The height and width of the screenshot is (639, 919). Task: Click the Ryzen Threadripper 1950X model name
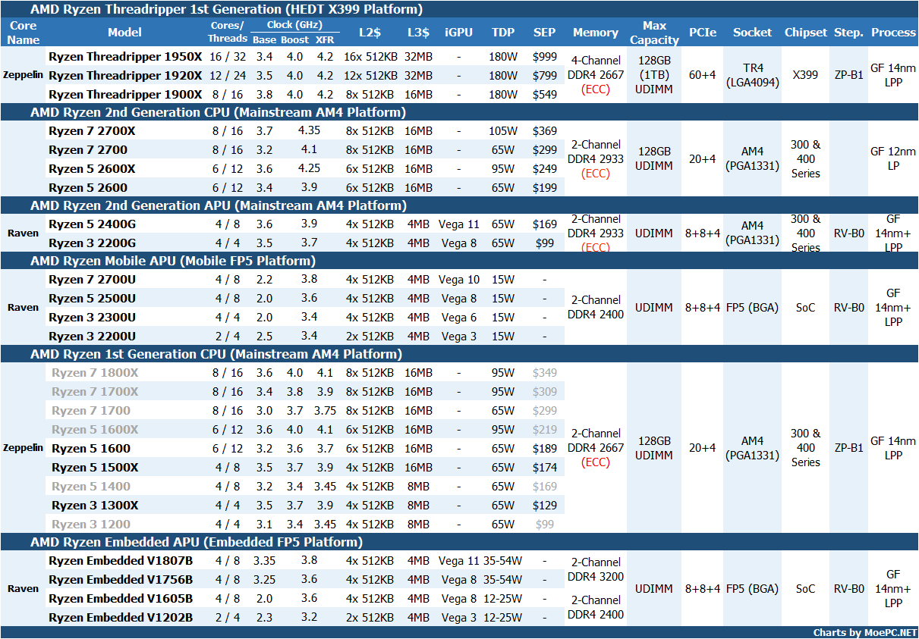point(125,57)
